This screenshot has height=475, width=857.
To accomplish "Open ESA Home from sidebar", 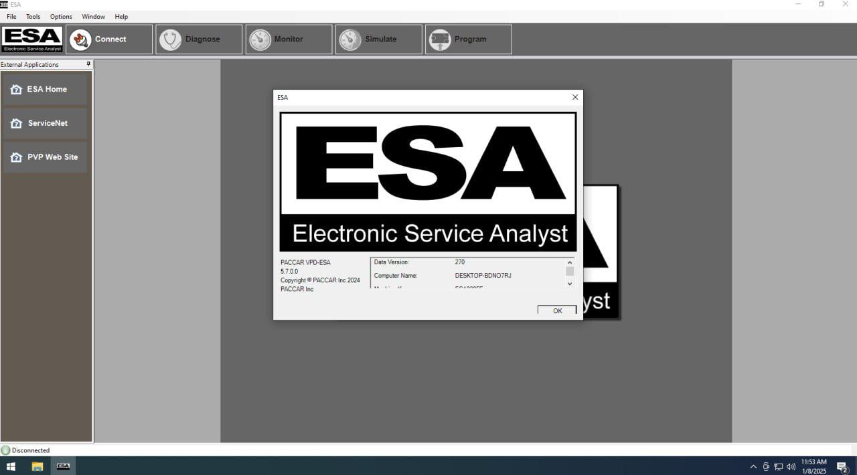I will point(46,90).
